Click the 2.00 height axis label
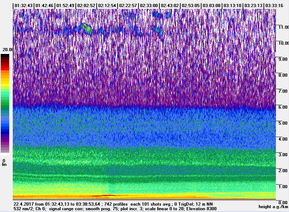This screenshot has width=289, height=212. pos(284,170)
